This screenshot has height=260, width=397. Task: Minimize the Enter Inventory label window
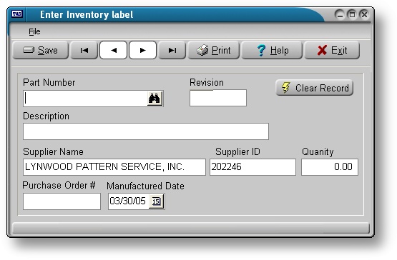coord(340,14)
